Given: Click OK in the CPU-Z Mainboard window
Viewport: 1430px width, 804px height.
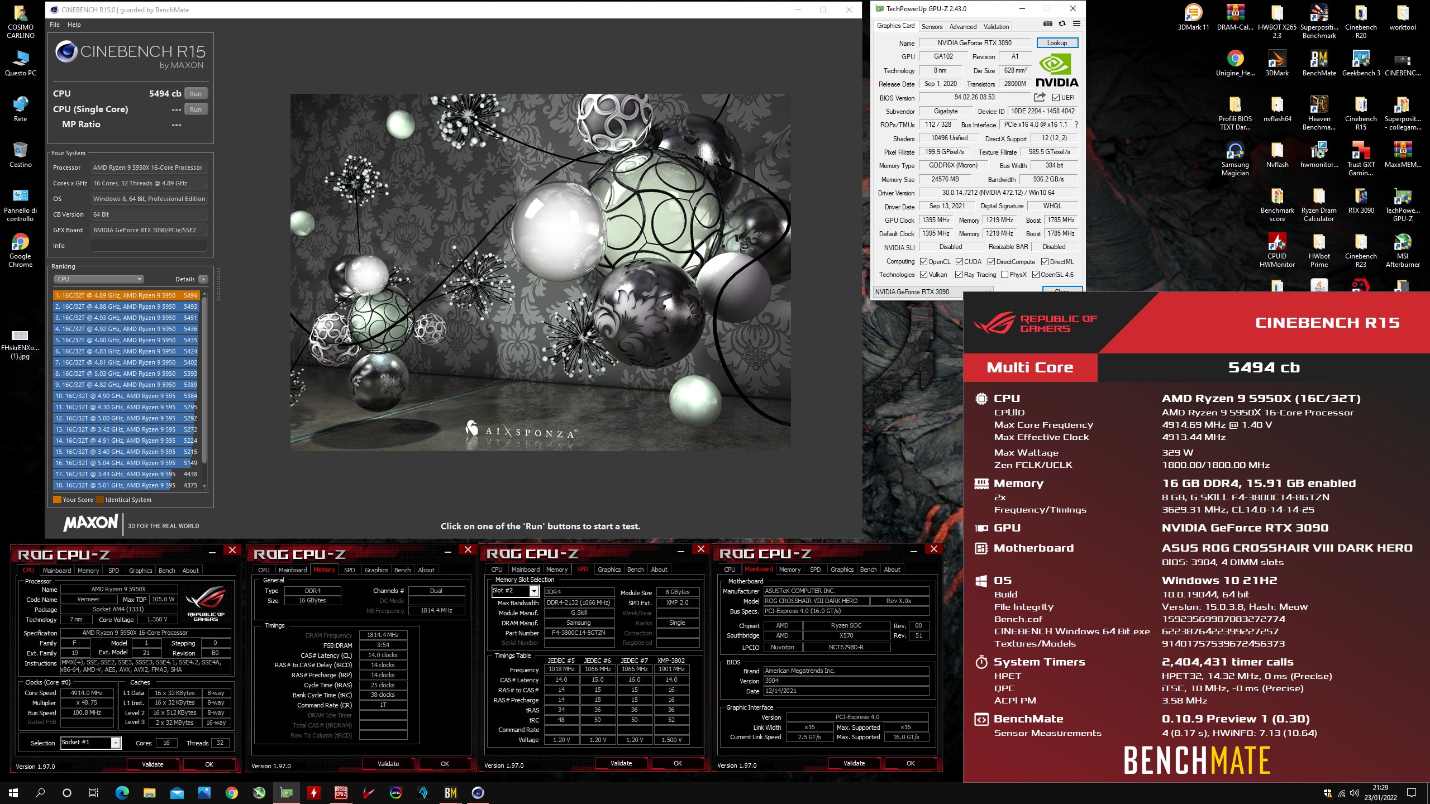Looking at the screenshot, I should (x=911, y=763).
